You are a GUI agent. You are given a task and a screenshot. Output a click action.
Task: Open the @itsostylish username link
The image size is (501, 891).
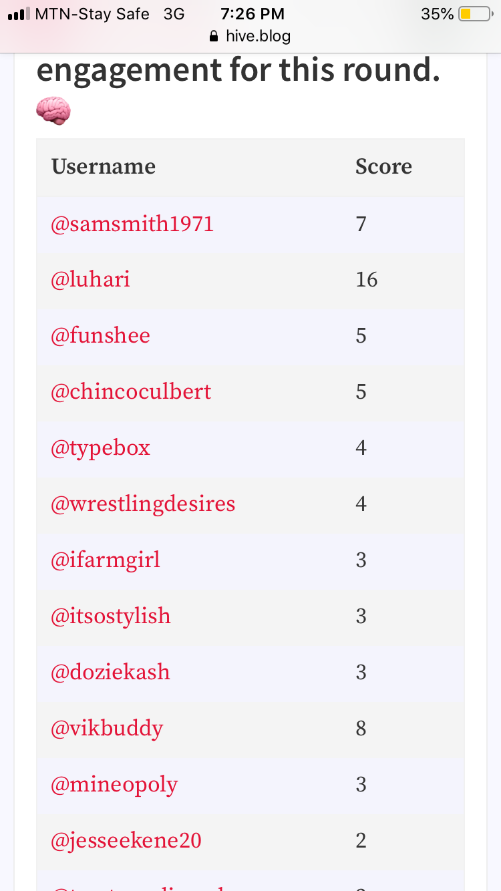coord(111,616)
